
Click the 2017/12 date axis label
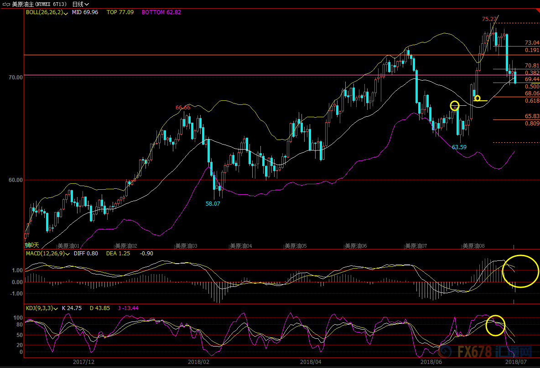[83, 362]
